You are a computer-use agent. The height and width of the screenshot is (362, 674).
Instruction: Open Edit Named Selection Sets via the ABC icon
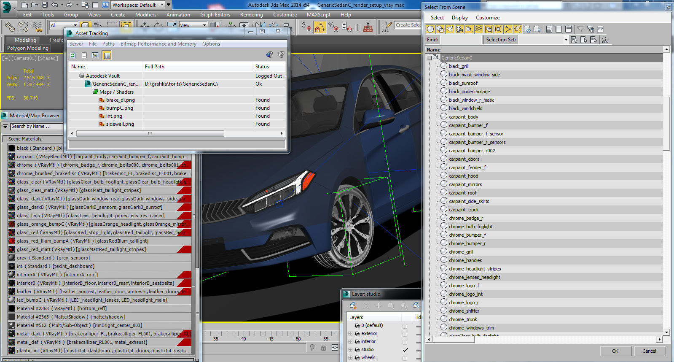tap(387, 27)
